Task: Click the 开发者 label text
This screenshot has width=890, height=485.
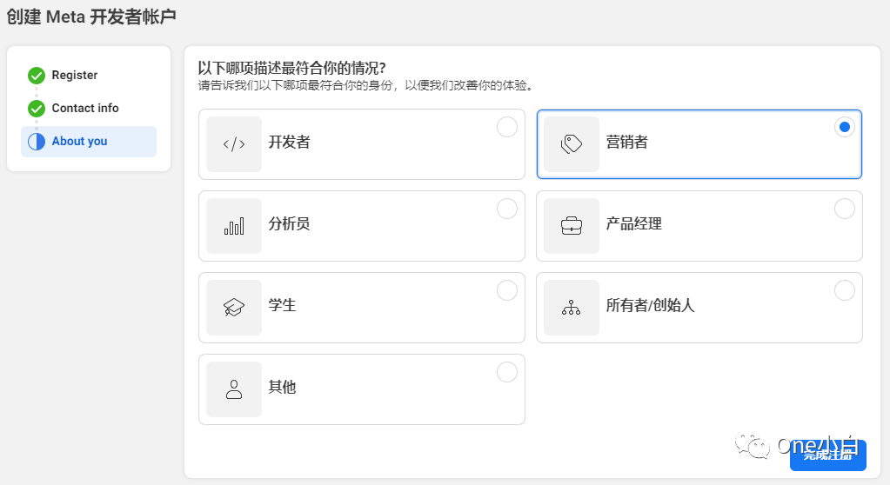Action: coord(290,142)
